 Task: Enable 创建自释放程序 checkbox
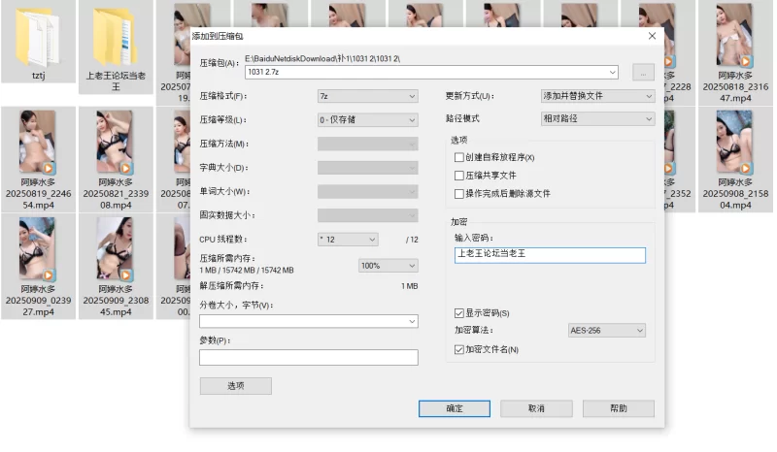pos(459,157)
